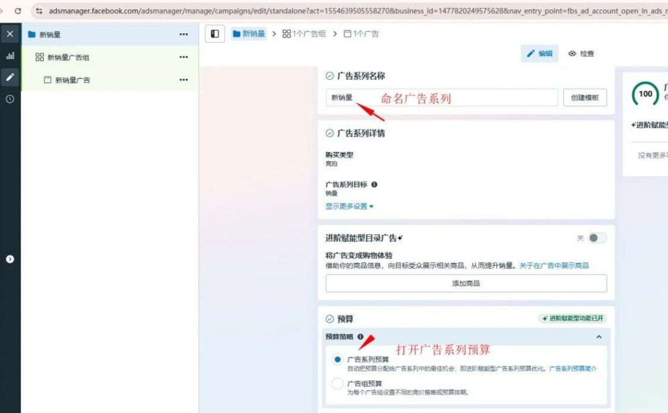
Task: Open site info icon in address bar
Action: pos(39,11)
